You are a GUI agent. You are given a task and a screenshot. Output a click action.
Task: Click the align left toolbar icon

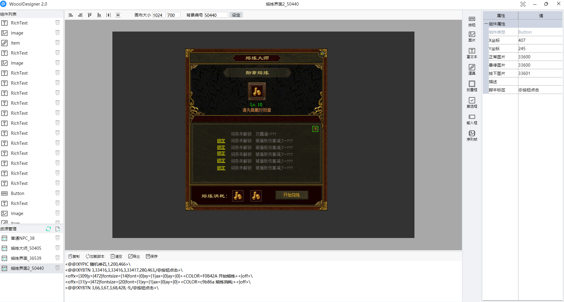(x=71, y=15)
